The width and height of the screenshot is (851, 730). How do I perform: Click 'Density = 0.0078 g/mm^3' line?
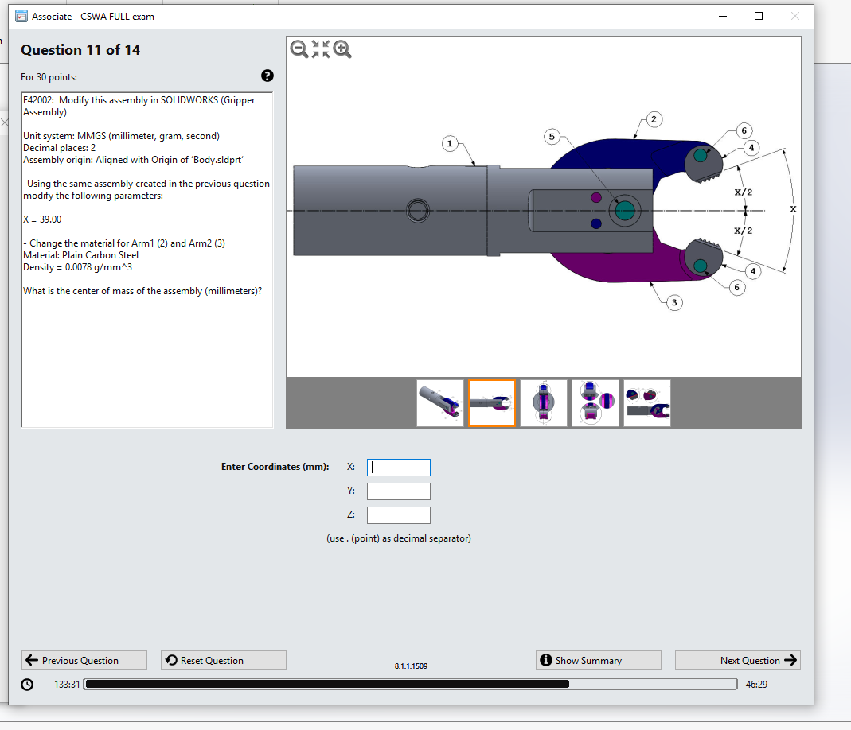coord(77,267)
